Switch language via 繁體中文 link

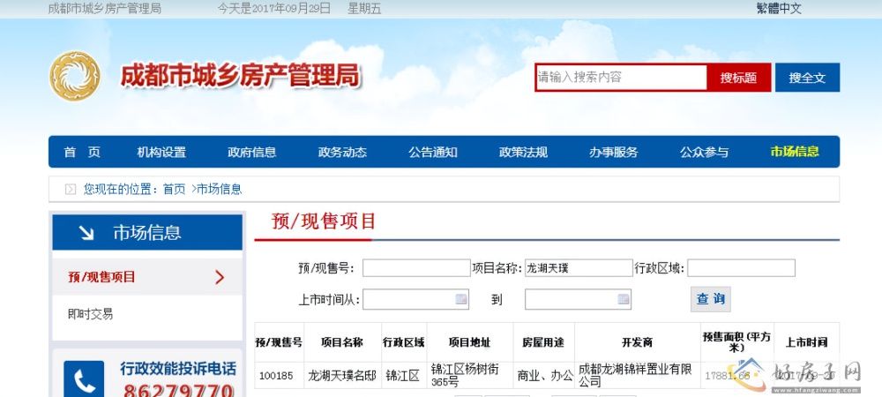pyautogui.click(x=779, y=9)
